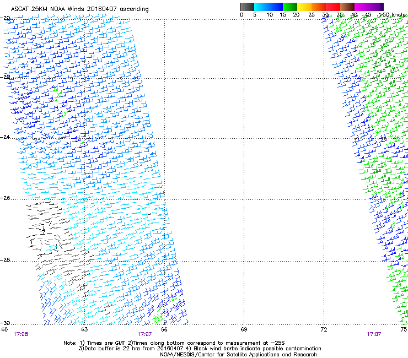Viewport: 408px width, 358px height.
Task: Click the 'NOAA/NESDIS/Center for Satellite Applications and Research' credit
Action: [x=238, y=355]
